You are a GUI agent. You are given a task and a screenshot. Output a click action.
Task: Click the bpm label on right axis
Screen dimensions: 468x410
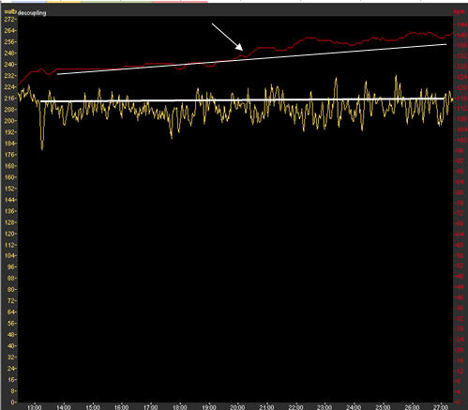(x=459, y=12)
